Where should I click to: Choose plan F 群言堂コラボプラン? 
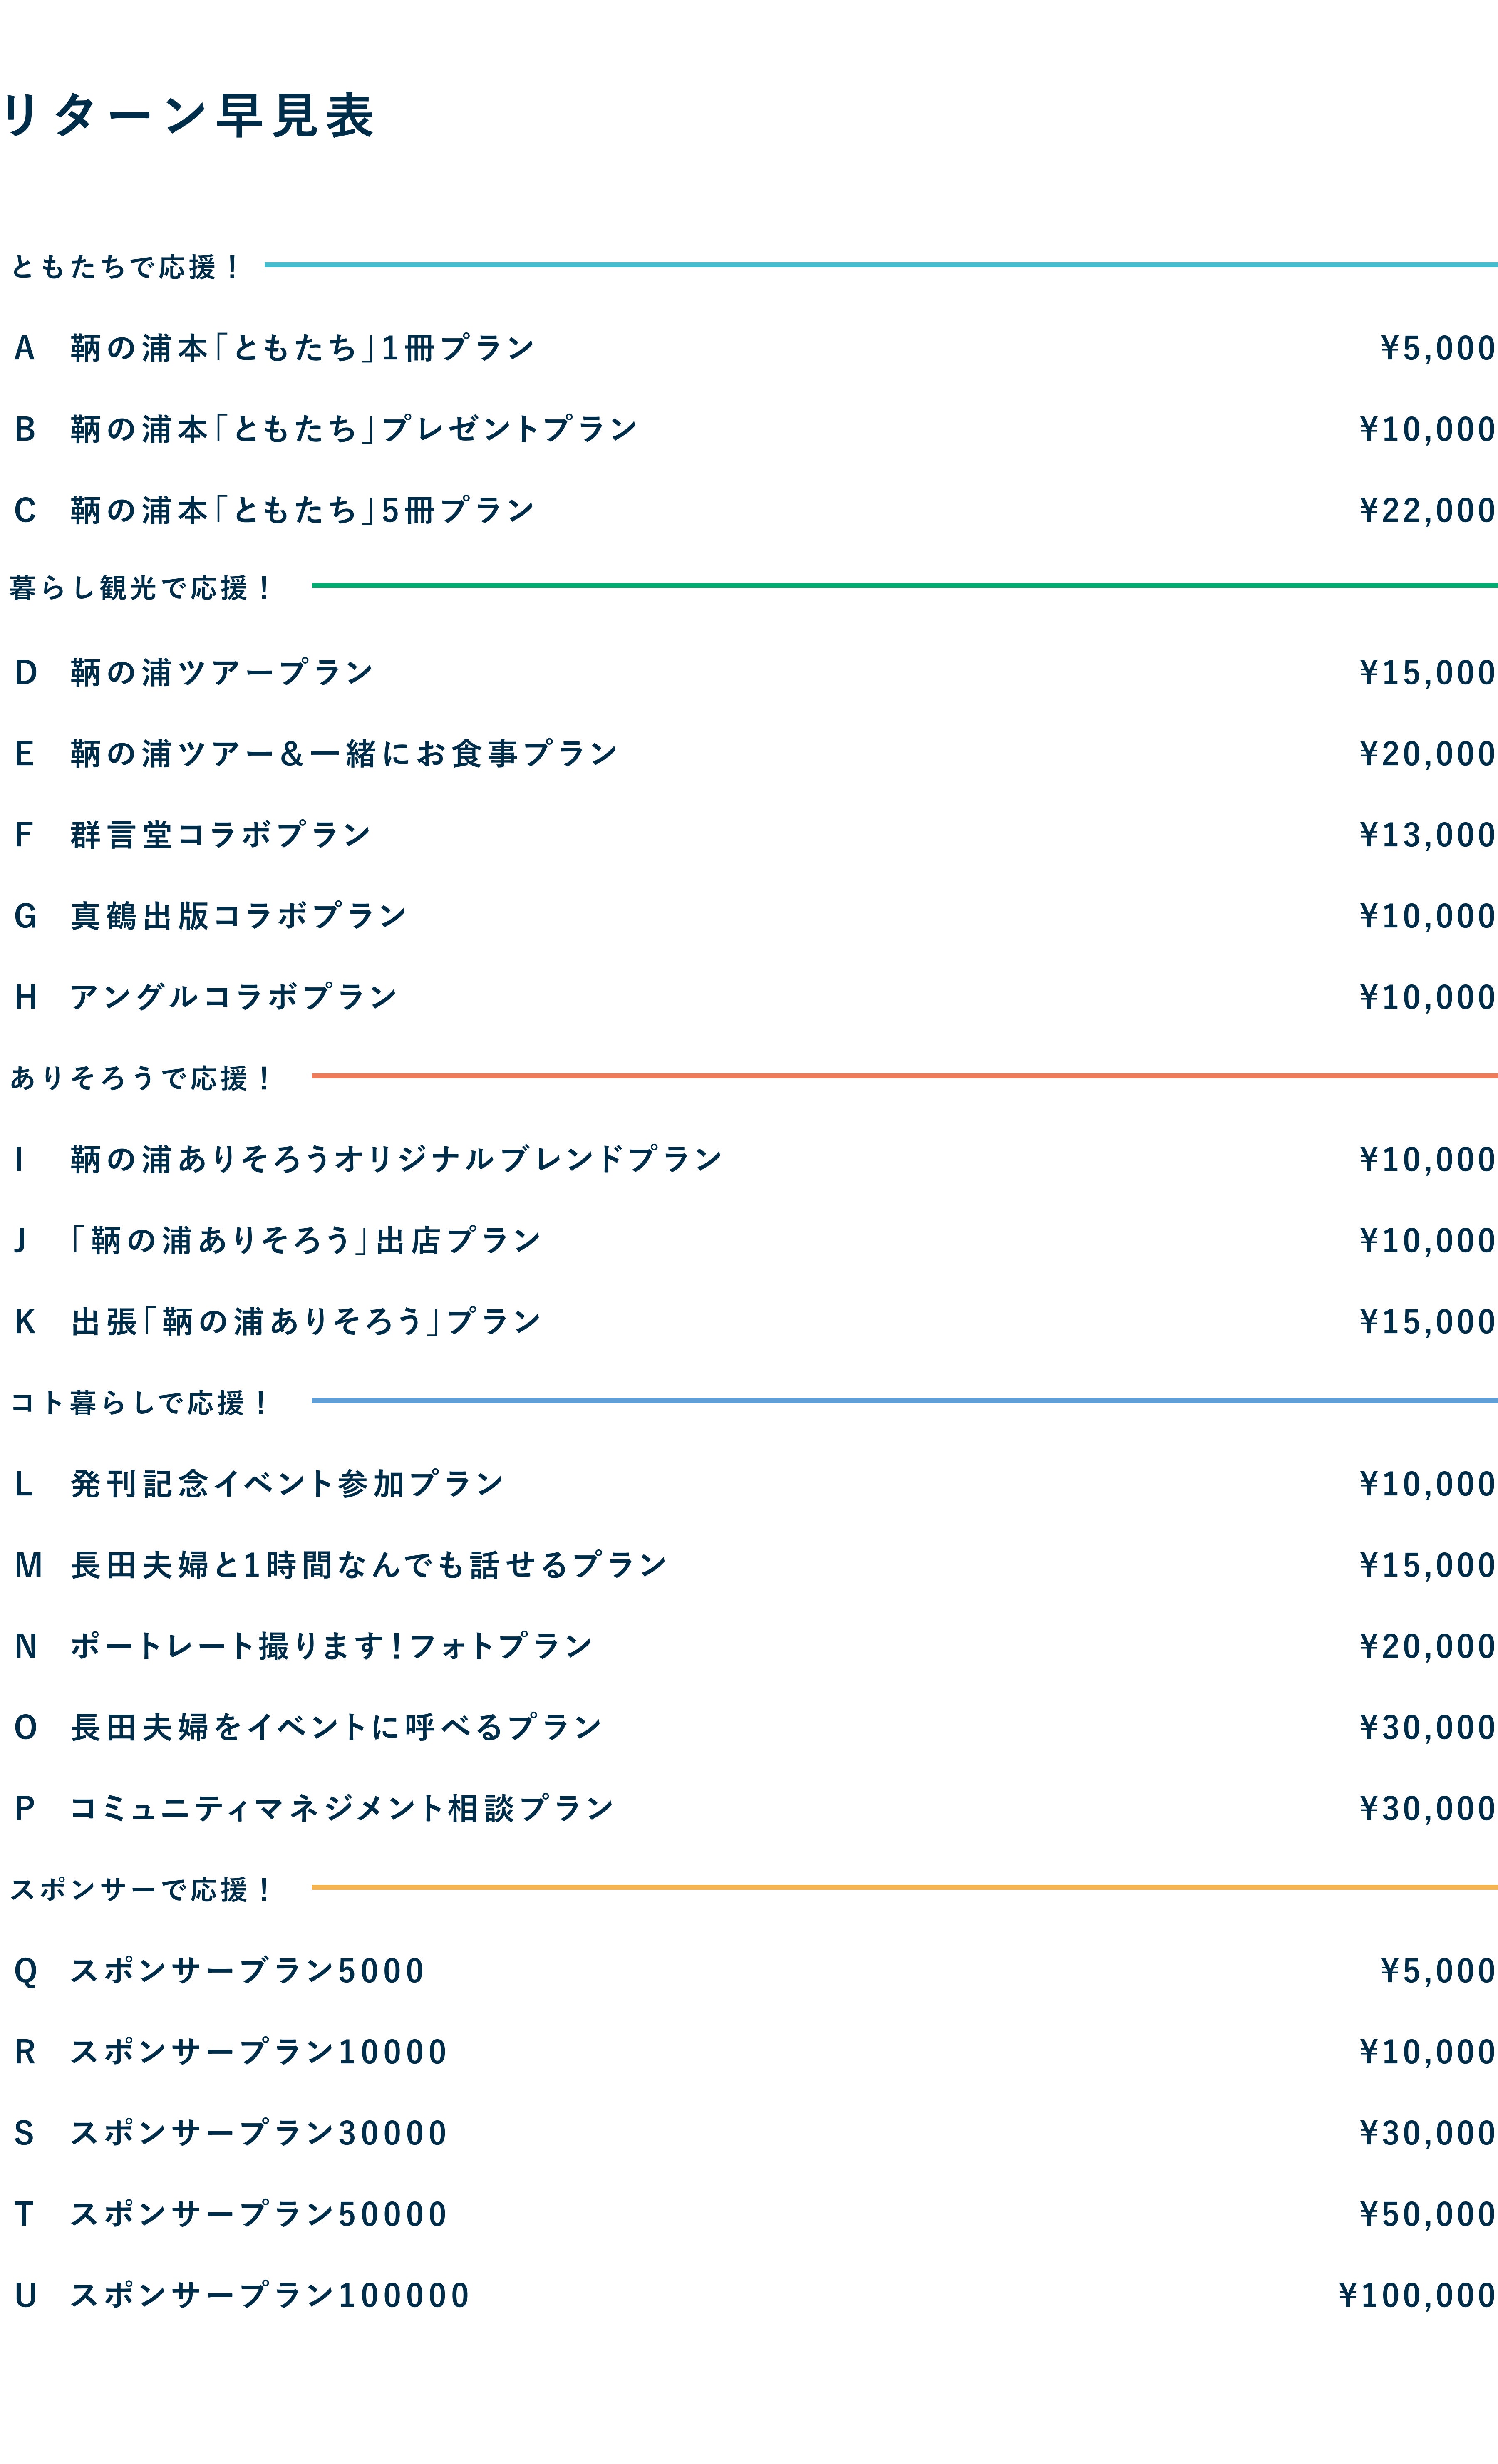220,834
